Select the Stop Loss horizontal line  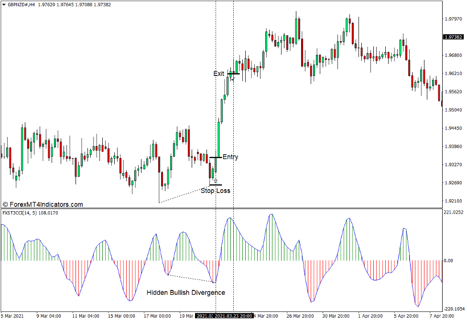pyautogui.click(x=215, y=185)
